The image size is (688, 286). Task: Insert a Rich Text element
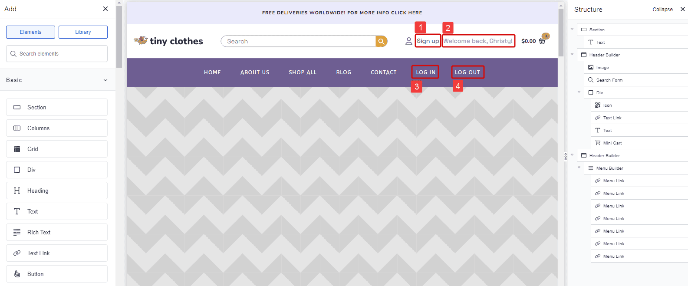57,232
